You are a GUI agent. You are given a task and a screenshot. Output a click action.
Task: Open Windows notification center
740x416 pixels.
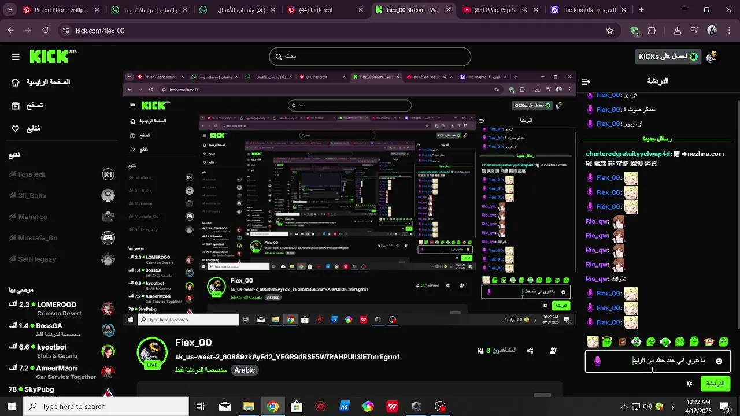click(x=726, y=407)
